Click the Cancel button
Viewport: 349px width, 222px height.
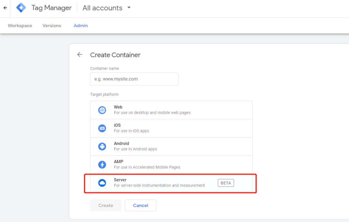pos(141,205)
